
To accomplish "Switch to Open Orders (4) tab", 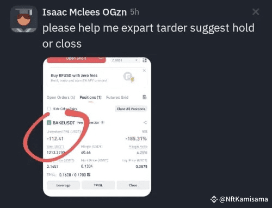I will tap(61, 97).
